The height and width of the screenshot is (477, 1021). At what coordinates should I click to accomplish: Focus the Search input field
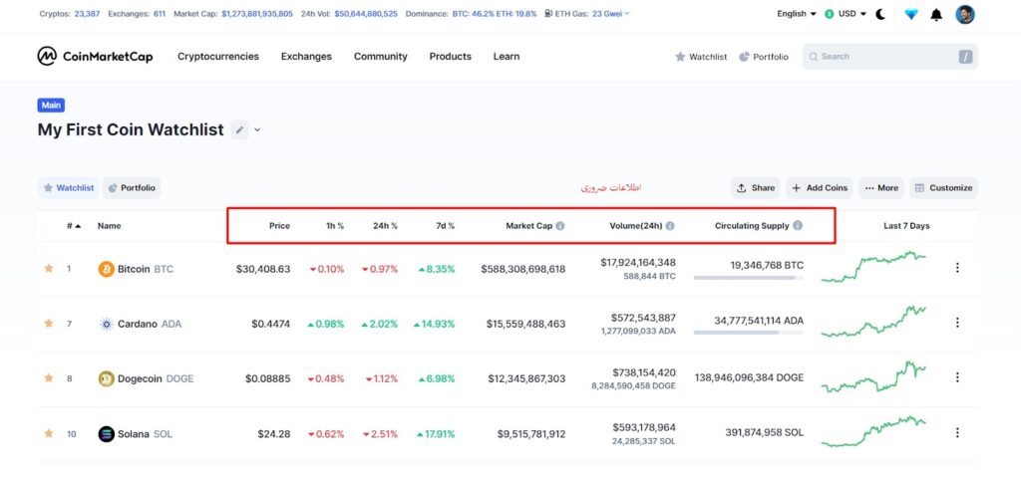click(x=889, y=57)
